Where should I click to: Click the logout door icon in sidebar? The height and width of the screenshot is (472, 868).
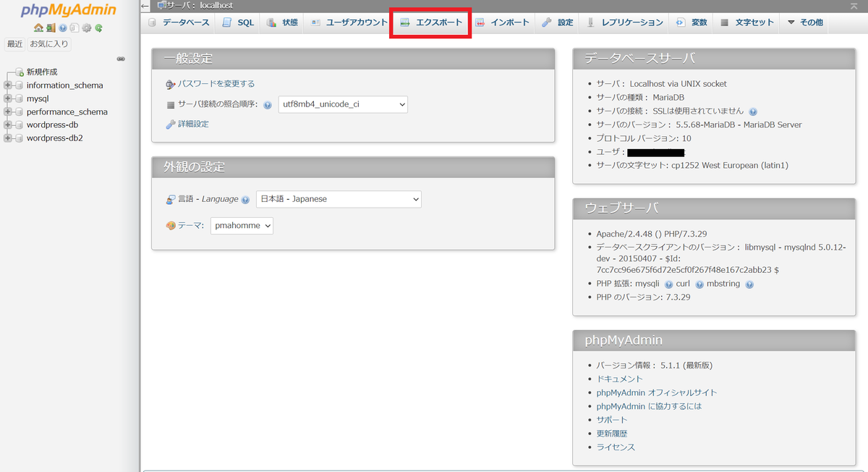pos(51,28)
